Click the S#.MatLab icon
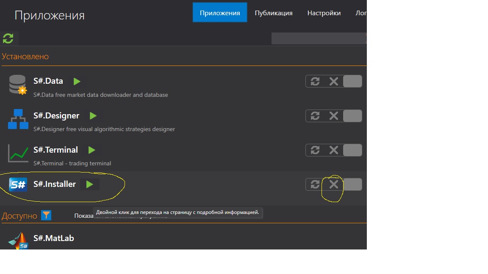 click(x=18, y=241)
